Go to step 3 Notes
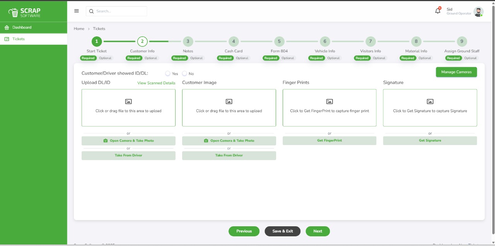This screenshot has height=246, width=495. click(x=188, y=41)
